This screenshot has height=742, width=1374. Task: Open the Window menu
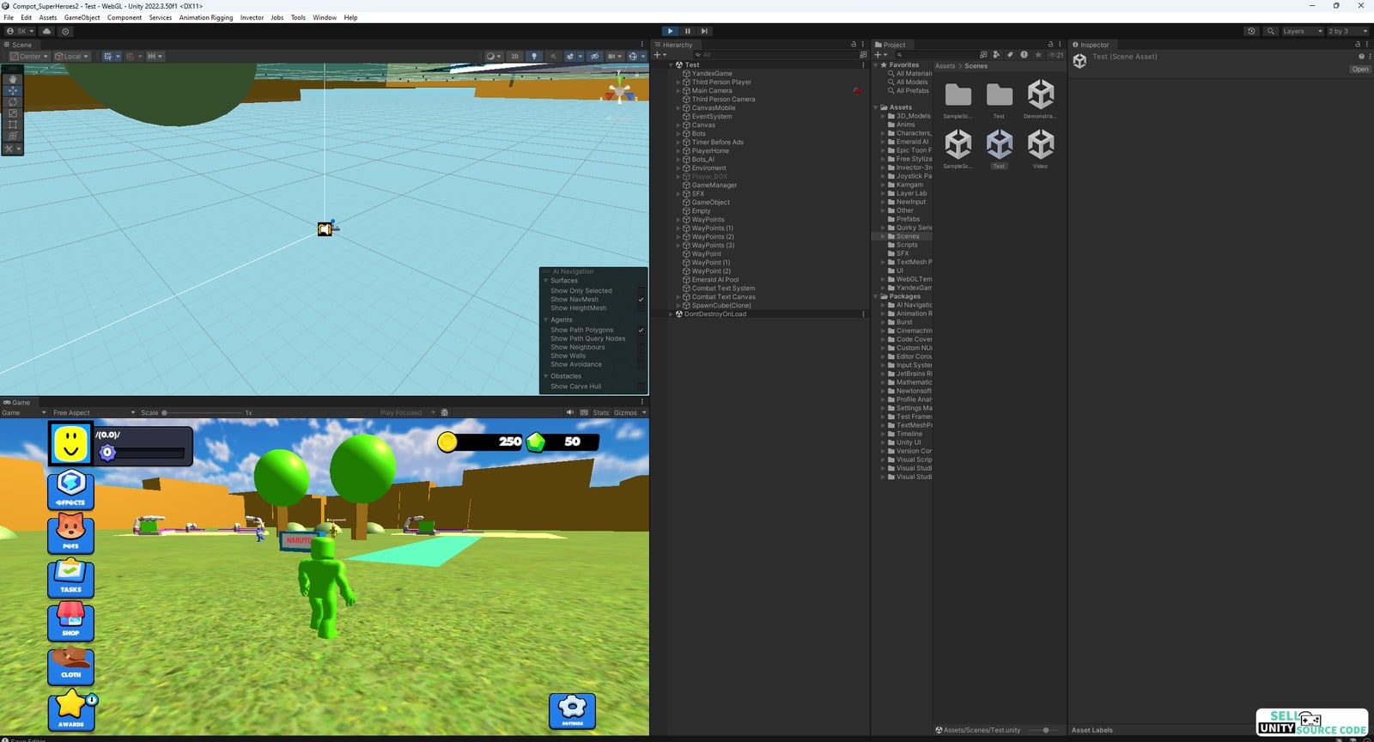point(324,17)
